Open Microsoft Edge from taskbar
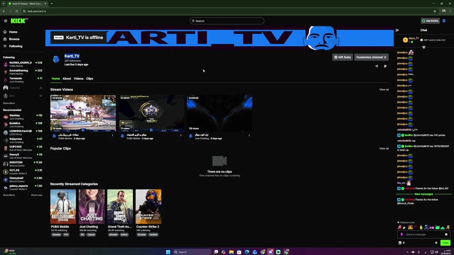This screenshot has width=454, height=255. [247, 252]
